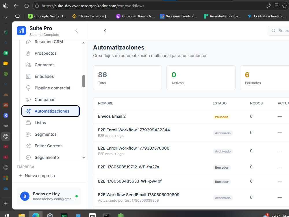Go back using the page header chevron
This screenshot has width=289, height=217.
pos(105,31)
